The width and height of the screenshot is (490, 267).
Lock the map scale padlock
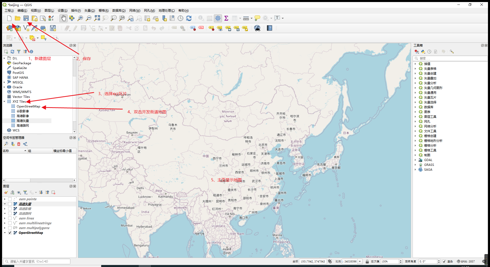pos(367,261)
